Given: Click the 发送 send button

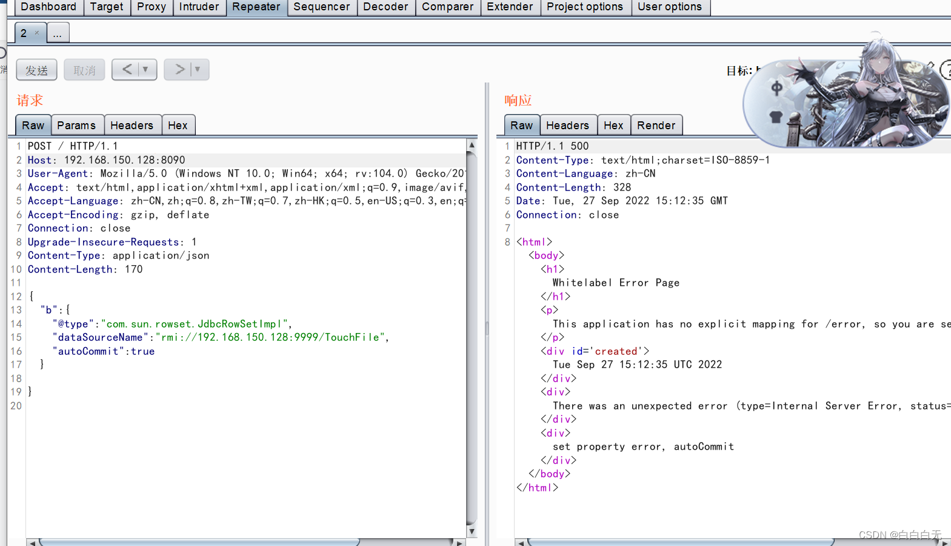Looking at the screenshot, I should (x=36, y=70).
